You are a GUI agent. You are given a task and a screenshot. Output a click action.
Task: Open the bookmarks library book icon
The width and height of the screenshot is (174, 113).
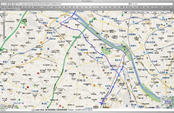tap(3, 7)
